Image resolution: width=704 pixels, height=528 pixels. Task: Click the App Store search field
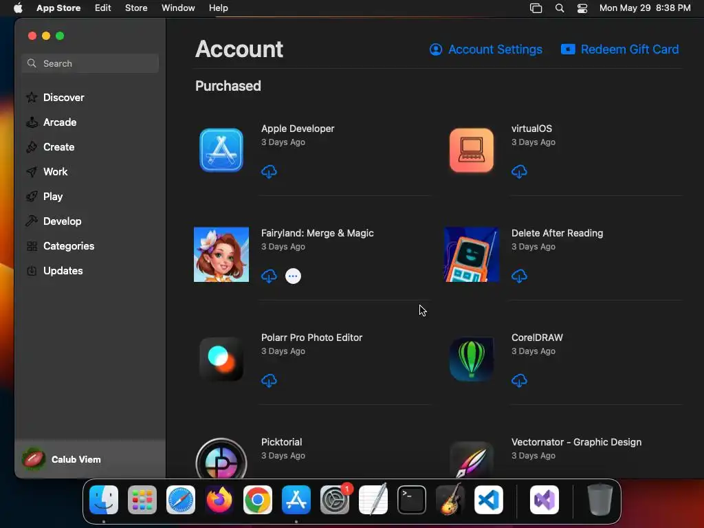click(90, 63)
